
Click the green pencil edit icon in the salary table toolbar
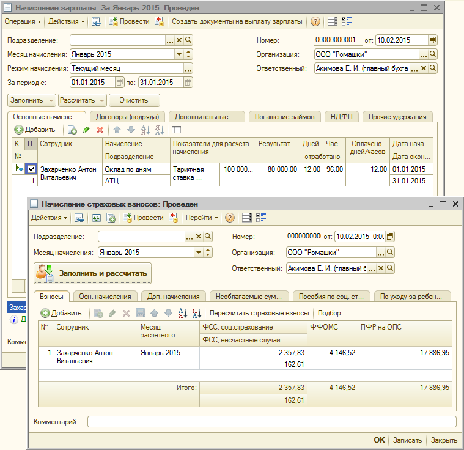click(86, 130)
